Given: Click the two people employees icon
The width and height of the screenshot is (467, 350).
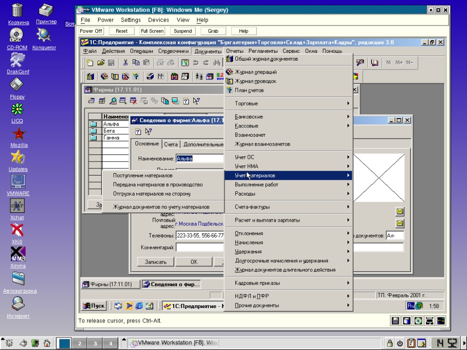Looking at the screenshot, I should [199, 77].
